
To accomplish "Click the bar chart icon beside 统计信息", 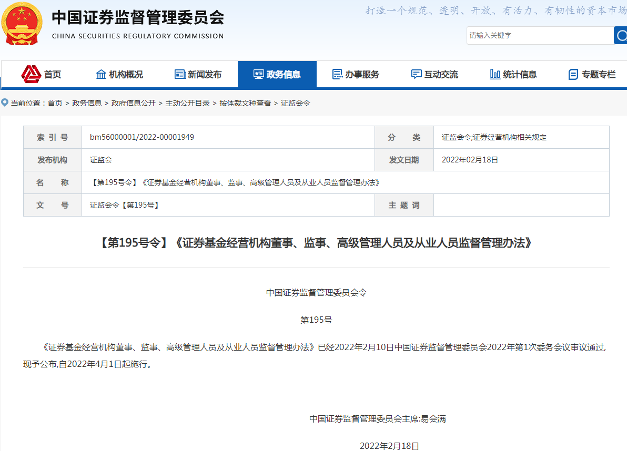I will 494,74.
